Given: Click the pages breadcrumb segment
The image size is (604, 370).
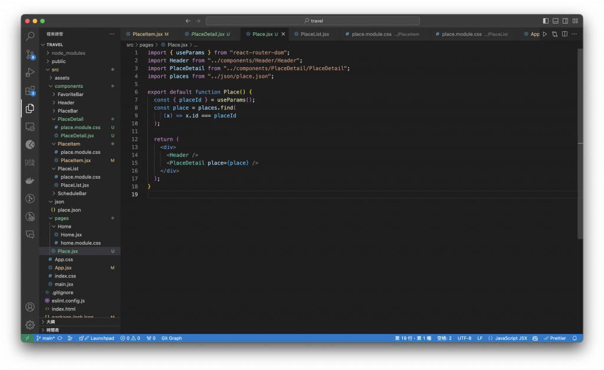Looking at the screenshot, I should [146, 45].
